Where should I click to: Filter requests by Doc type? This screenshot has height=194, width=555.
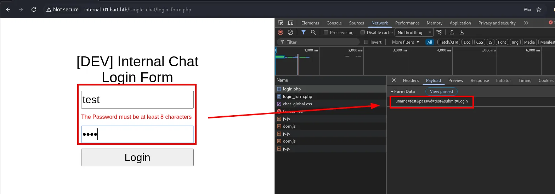pos(467,42)
